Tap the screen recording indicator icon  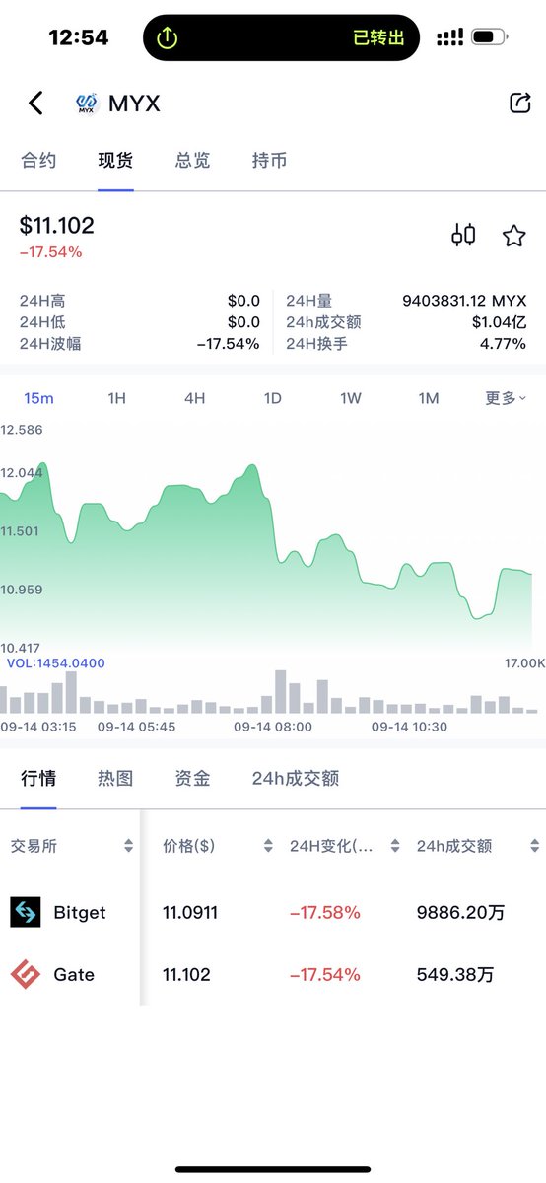pyautogui.click(x=168, y=37)
